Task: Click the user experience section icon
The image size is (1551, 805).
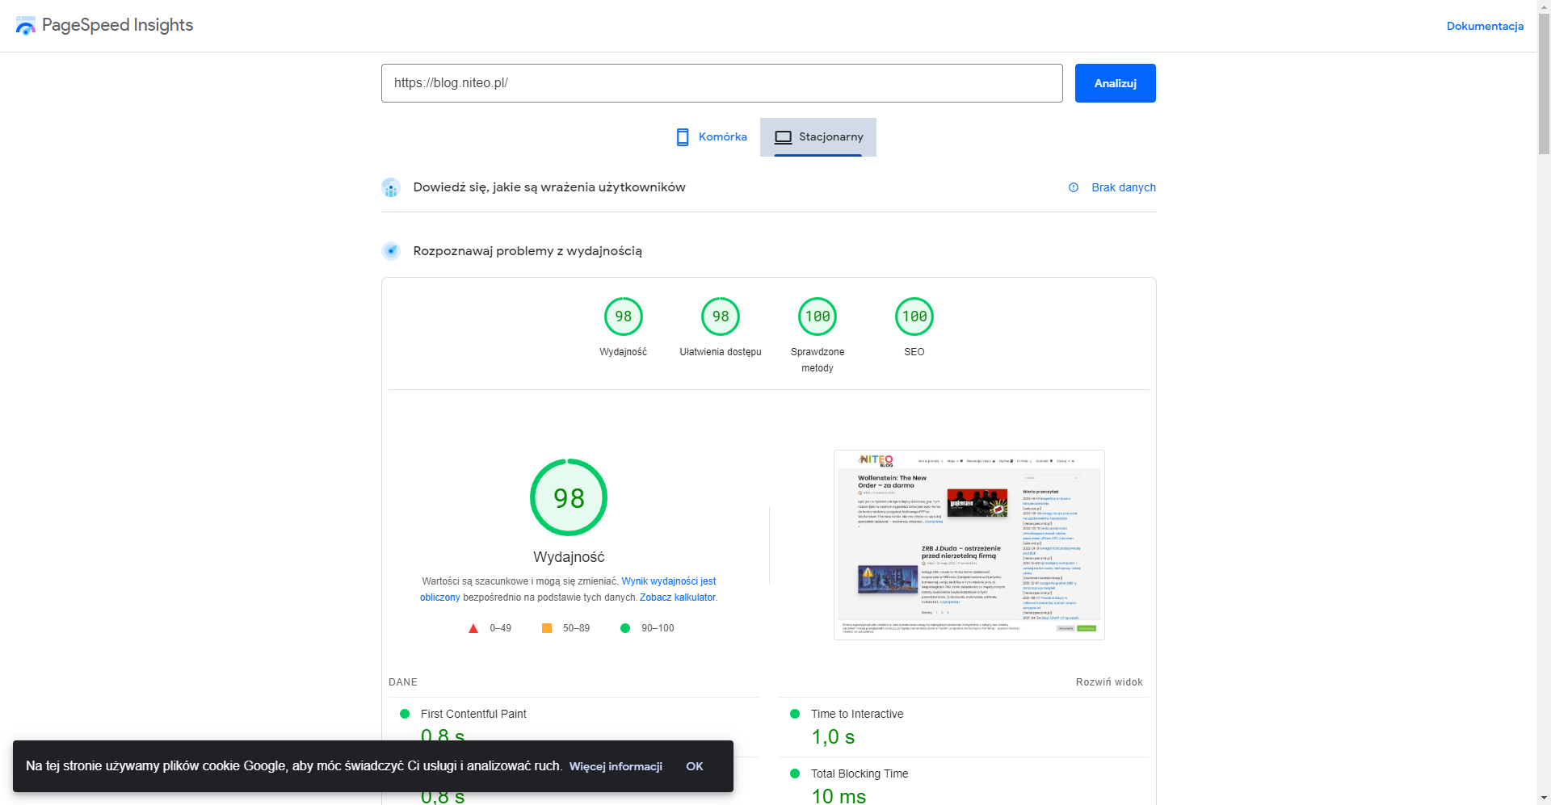Action: click(x=391, y=187)
